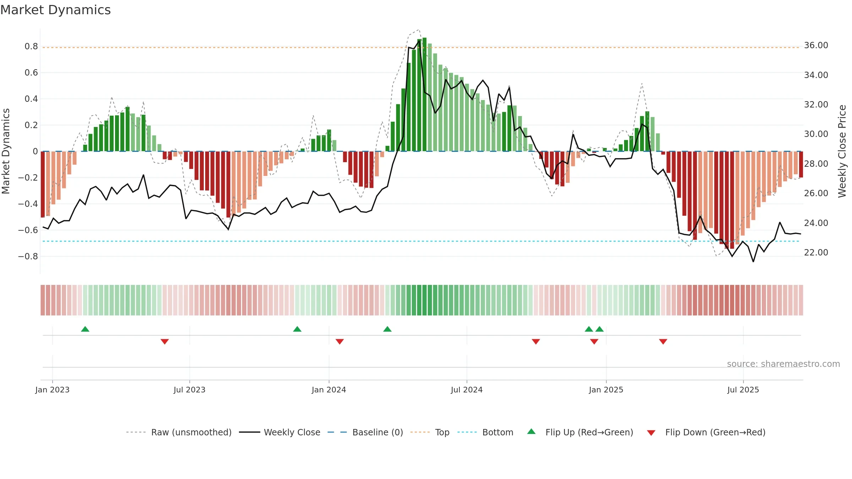Toggle the Raw (unsmoothed) legend entry

tap(179, 432)
